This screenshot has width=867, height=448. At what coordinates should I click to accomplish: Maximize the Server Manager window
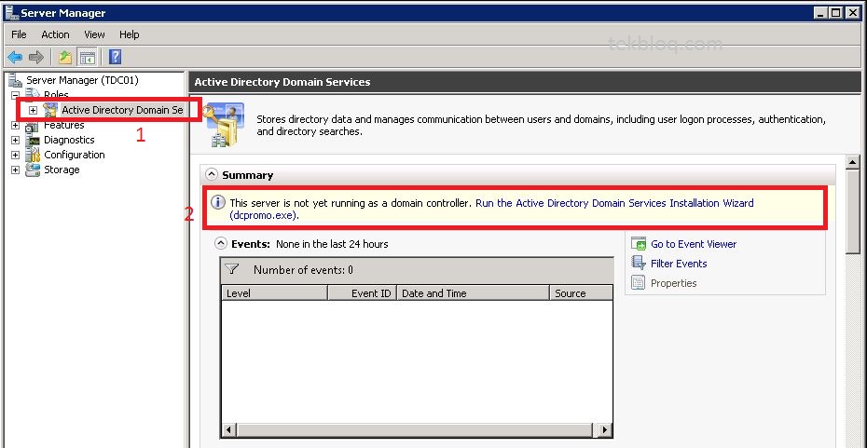pyautogui.click(x=835, y=13)
